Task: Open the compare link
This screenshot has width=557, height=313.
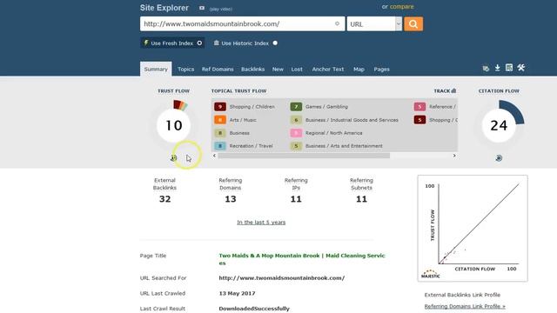Action: [x=402, y=7]
